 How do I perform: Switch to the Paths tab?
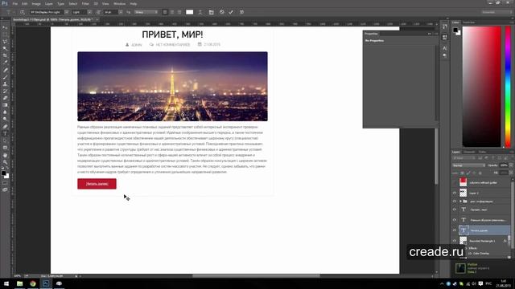[x=482, y=152]
